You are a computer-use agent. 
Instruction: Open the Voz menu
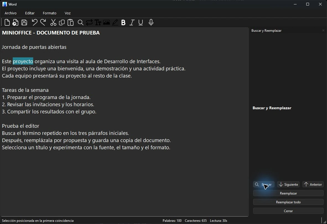click(x=68, y=13)
